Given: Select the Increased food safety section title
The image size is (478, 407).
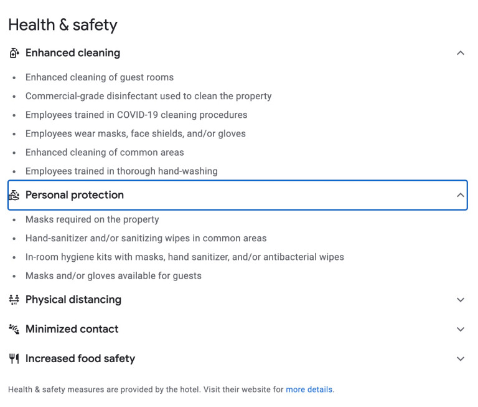Looking at the screenshot, I should [80, 359].
